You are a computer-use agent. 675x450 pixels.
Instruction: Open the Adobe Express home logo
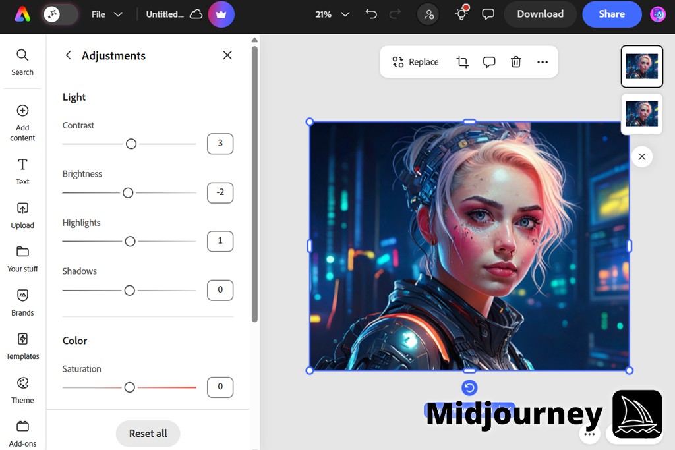22,14
